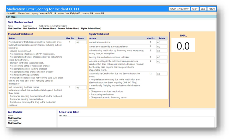Image resolution: width=229 pixels, height=140 pixels.
Task: Edit points for procedural error without medication error
Action: pos(81,42)
